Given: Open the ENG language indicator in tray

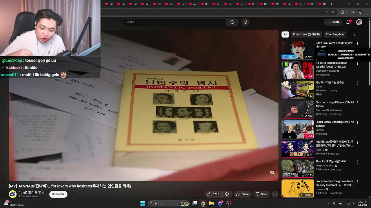Looking at the screenshot, I should [341, 203].
